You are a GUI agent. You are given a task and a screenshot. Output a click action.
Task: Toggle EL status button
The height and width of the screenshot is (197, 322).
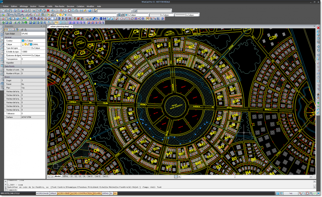111,193
